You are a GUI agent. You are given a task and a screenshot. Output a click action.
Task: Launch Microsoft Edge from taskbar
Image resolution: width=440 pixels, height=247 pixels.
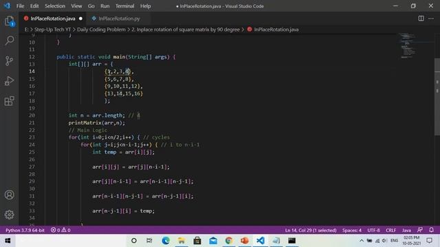tap(166, 241)
